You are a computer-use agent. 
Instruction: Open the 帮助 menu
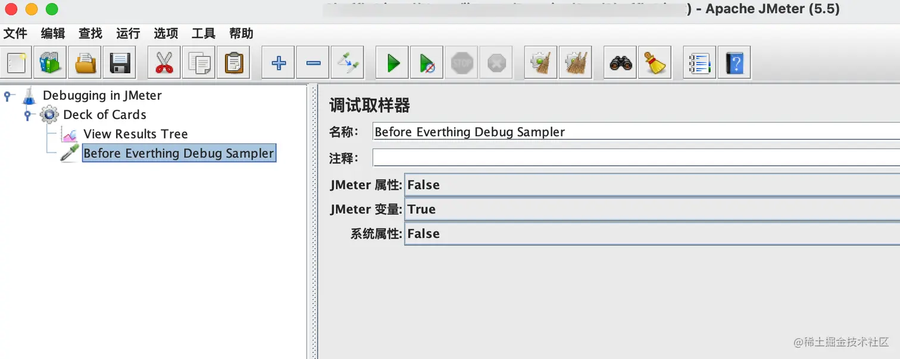coord(241,33)
